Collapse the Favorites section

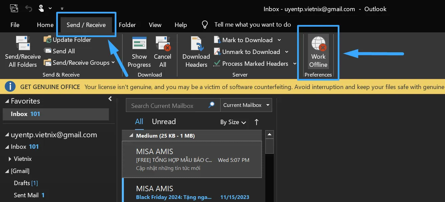click(x=7, y=102)
